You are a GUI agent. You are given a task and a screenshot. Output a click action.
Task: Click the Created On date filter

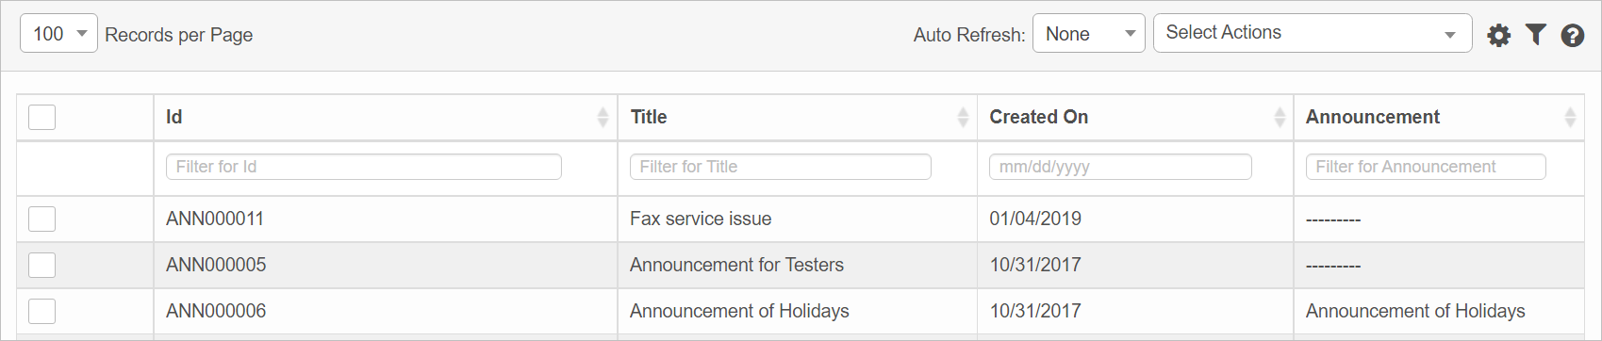(1120, 167)
